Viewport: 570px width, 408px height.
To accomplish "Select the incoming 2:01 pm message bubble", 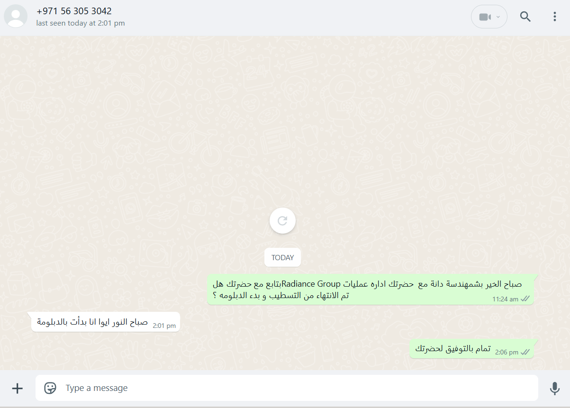I will (x=106, y=322).
